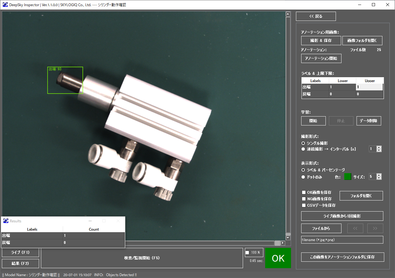Click Model Name シリンダー動作確認 in status bar

coord(31,275)
